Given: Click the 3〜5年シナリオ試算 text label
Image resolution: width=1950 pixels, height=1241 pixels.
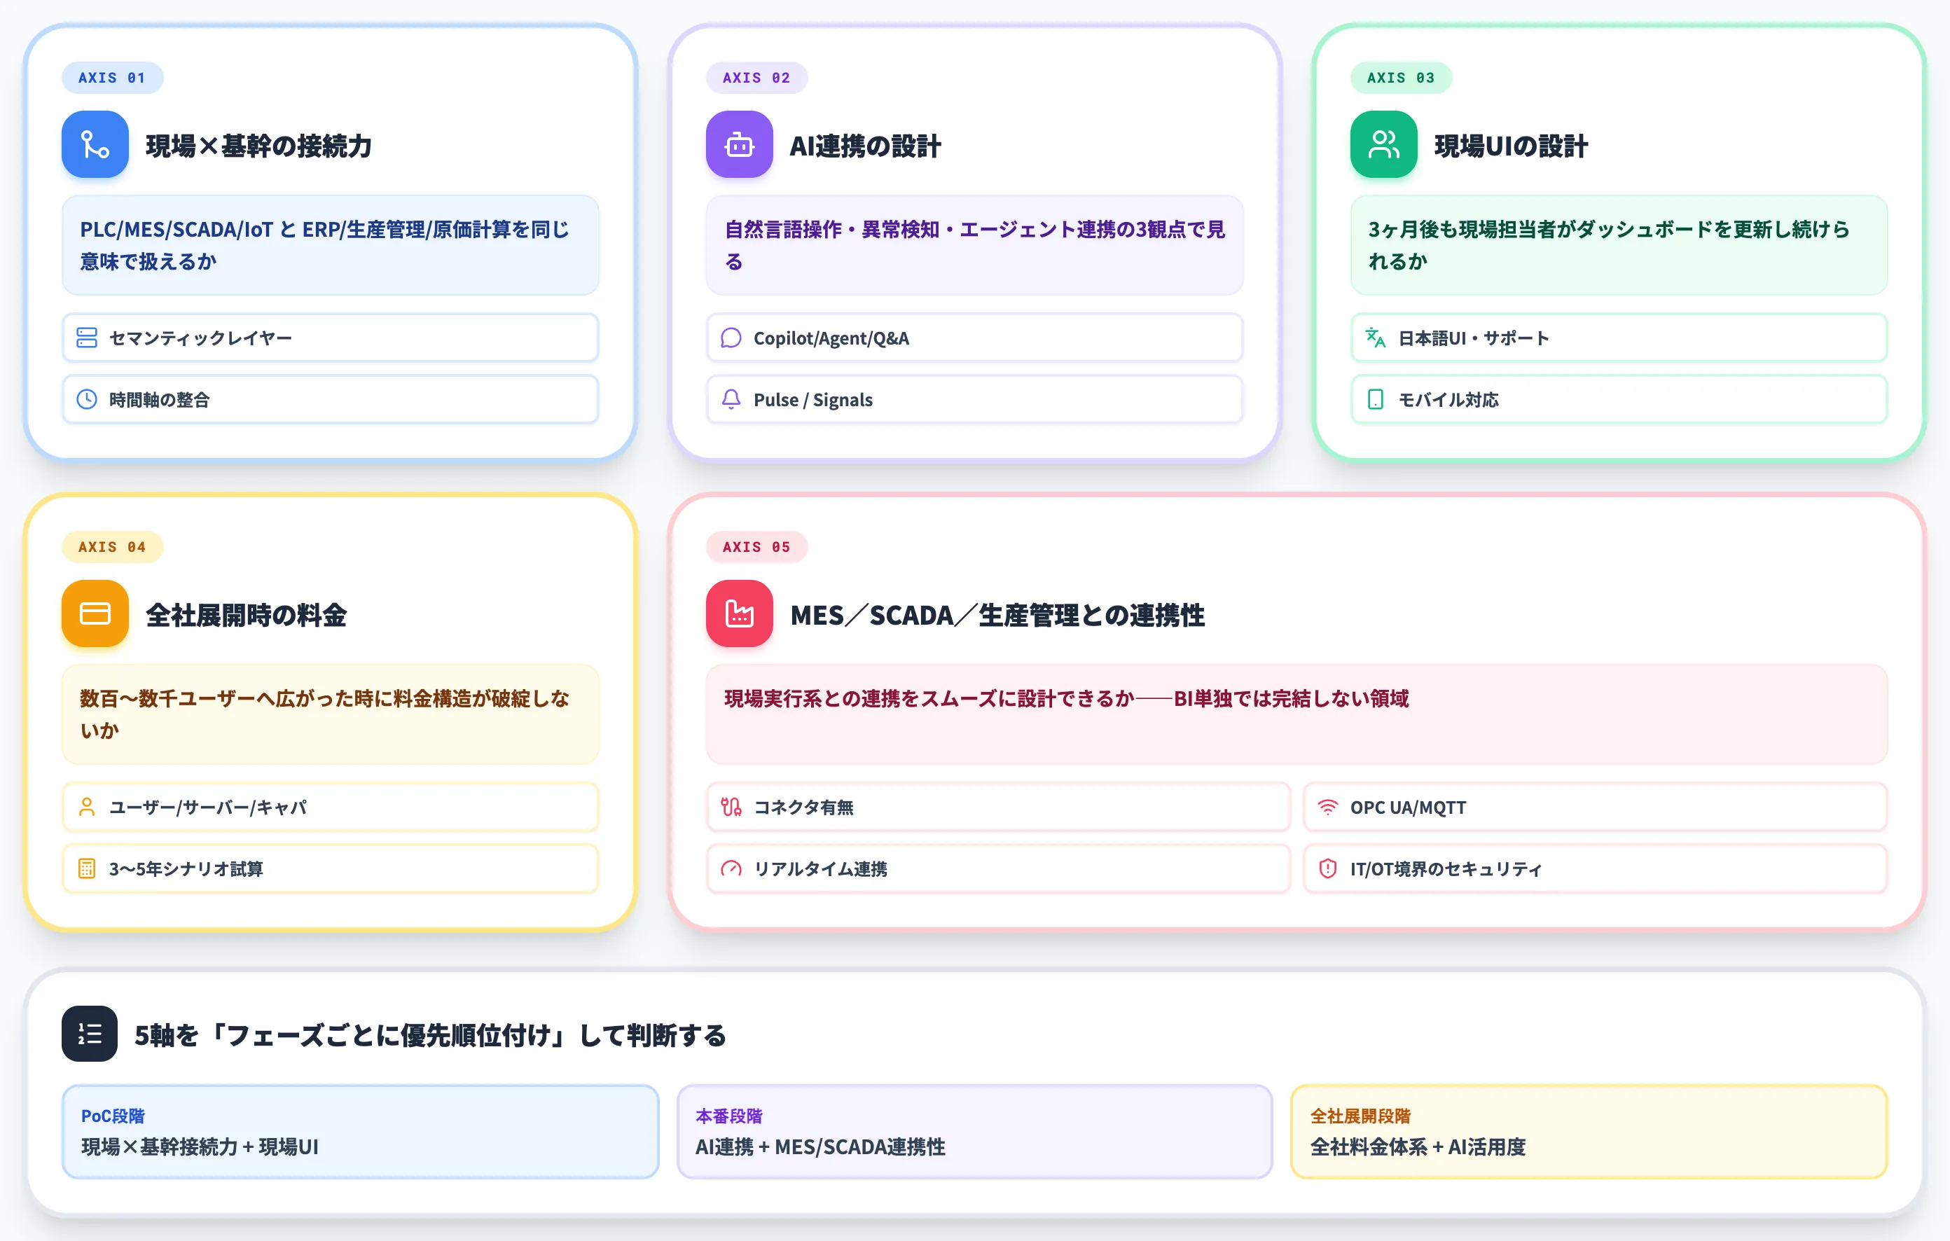Looking at the screenshot, I should pyautogui.click(x=186, y=868).
